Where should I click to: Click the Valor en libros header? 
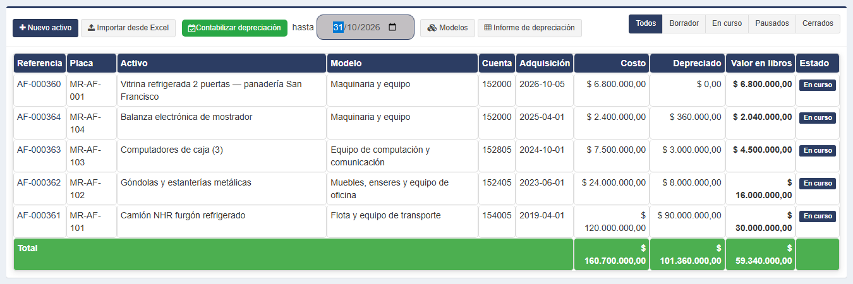tap(761, 63)
